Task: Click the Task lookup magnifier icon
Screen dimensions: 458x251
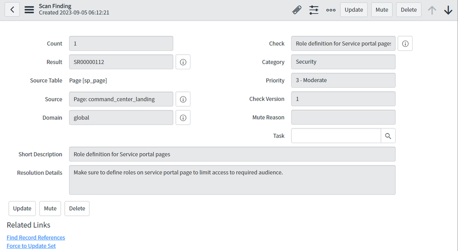Action: pyautogui.click(x=388, y=136)
